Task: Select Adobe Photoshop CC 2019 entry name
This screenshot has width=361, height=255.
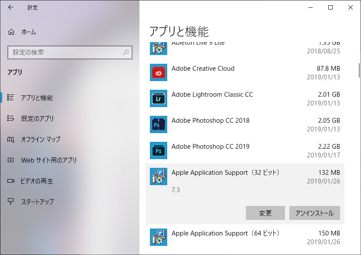Action: click(x=210, y=147)
